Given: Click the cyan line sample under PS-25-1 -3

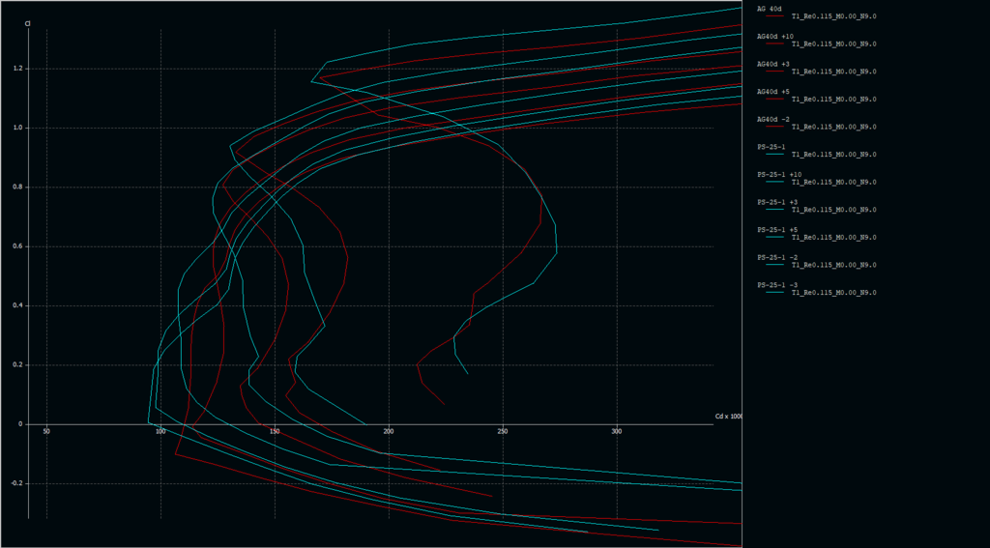Looking at the screenshot, I should click(x=773, y=293).
